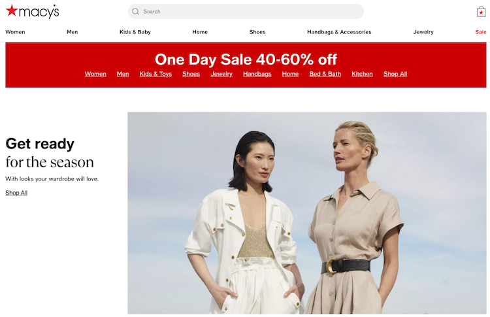This screenshot has width=490, height=317.
Task: Click Shop All in the red banner
Action: [x=395, y=74]
